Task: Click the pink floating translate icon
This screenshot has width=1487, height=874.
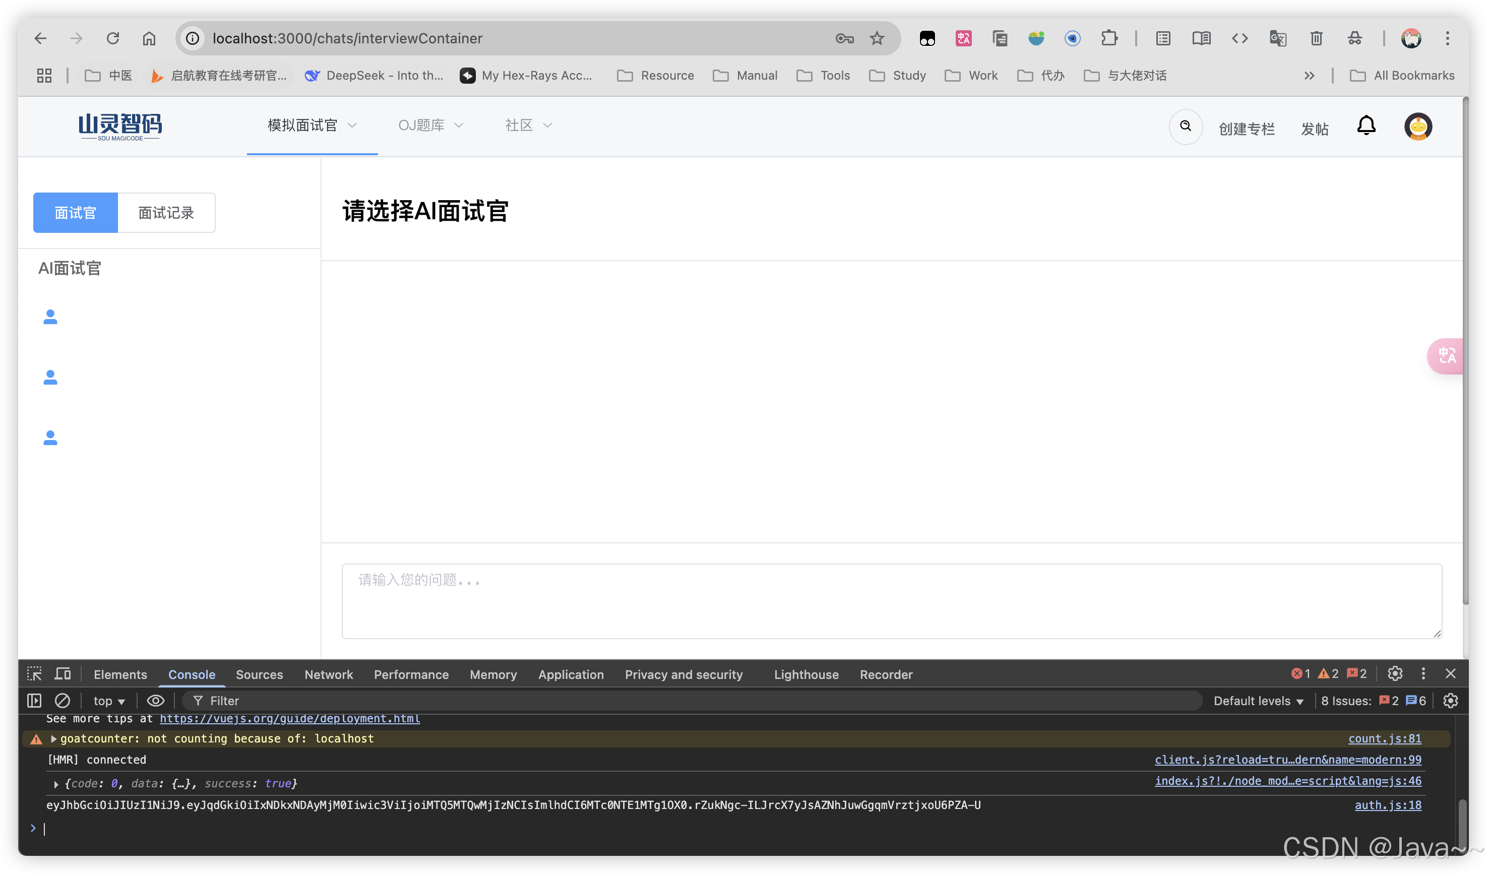Action: (1447, 355)
